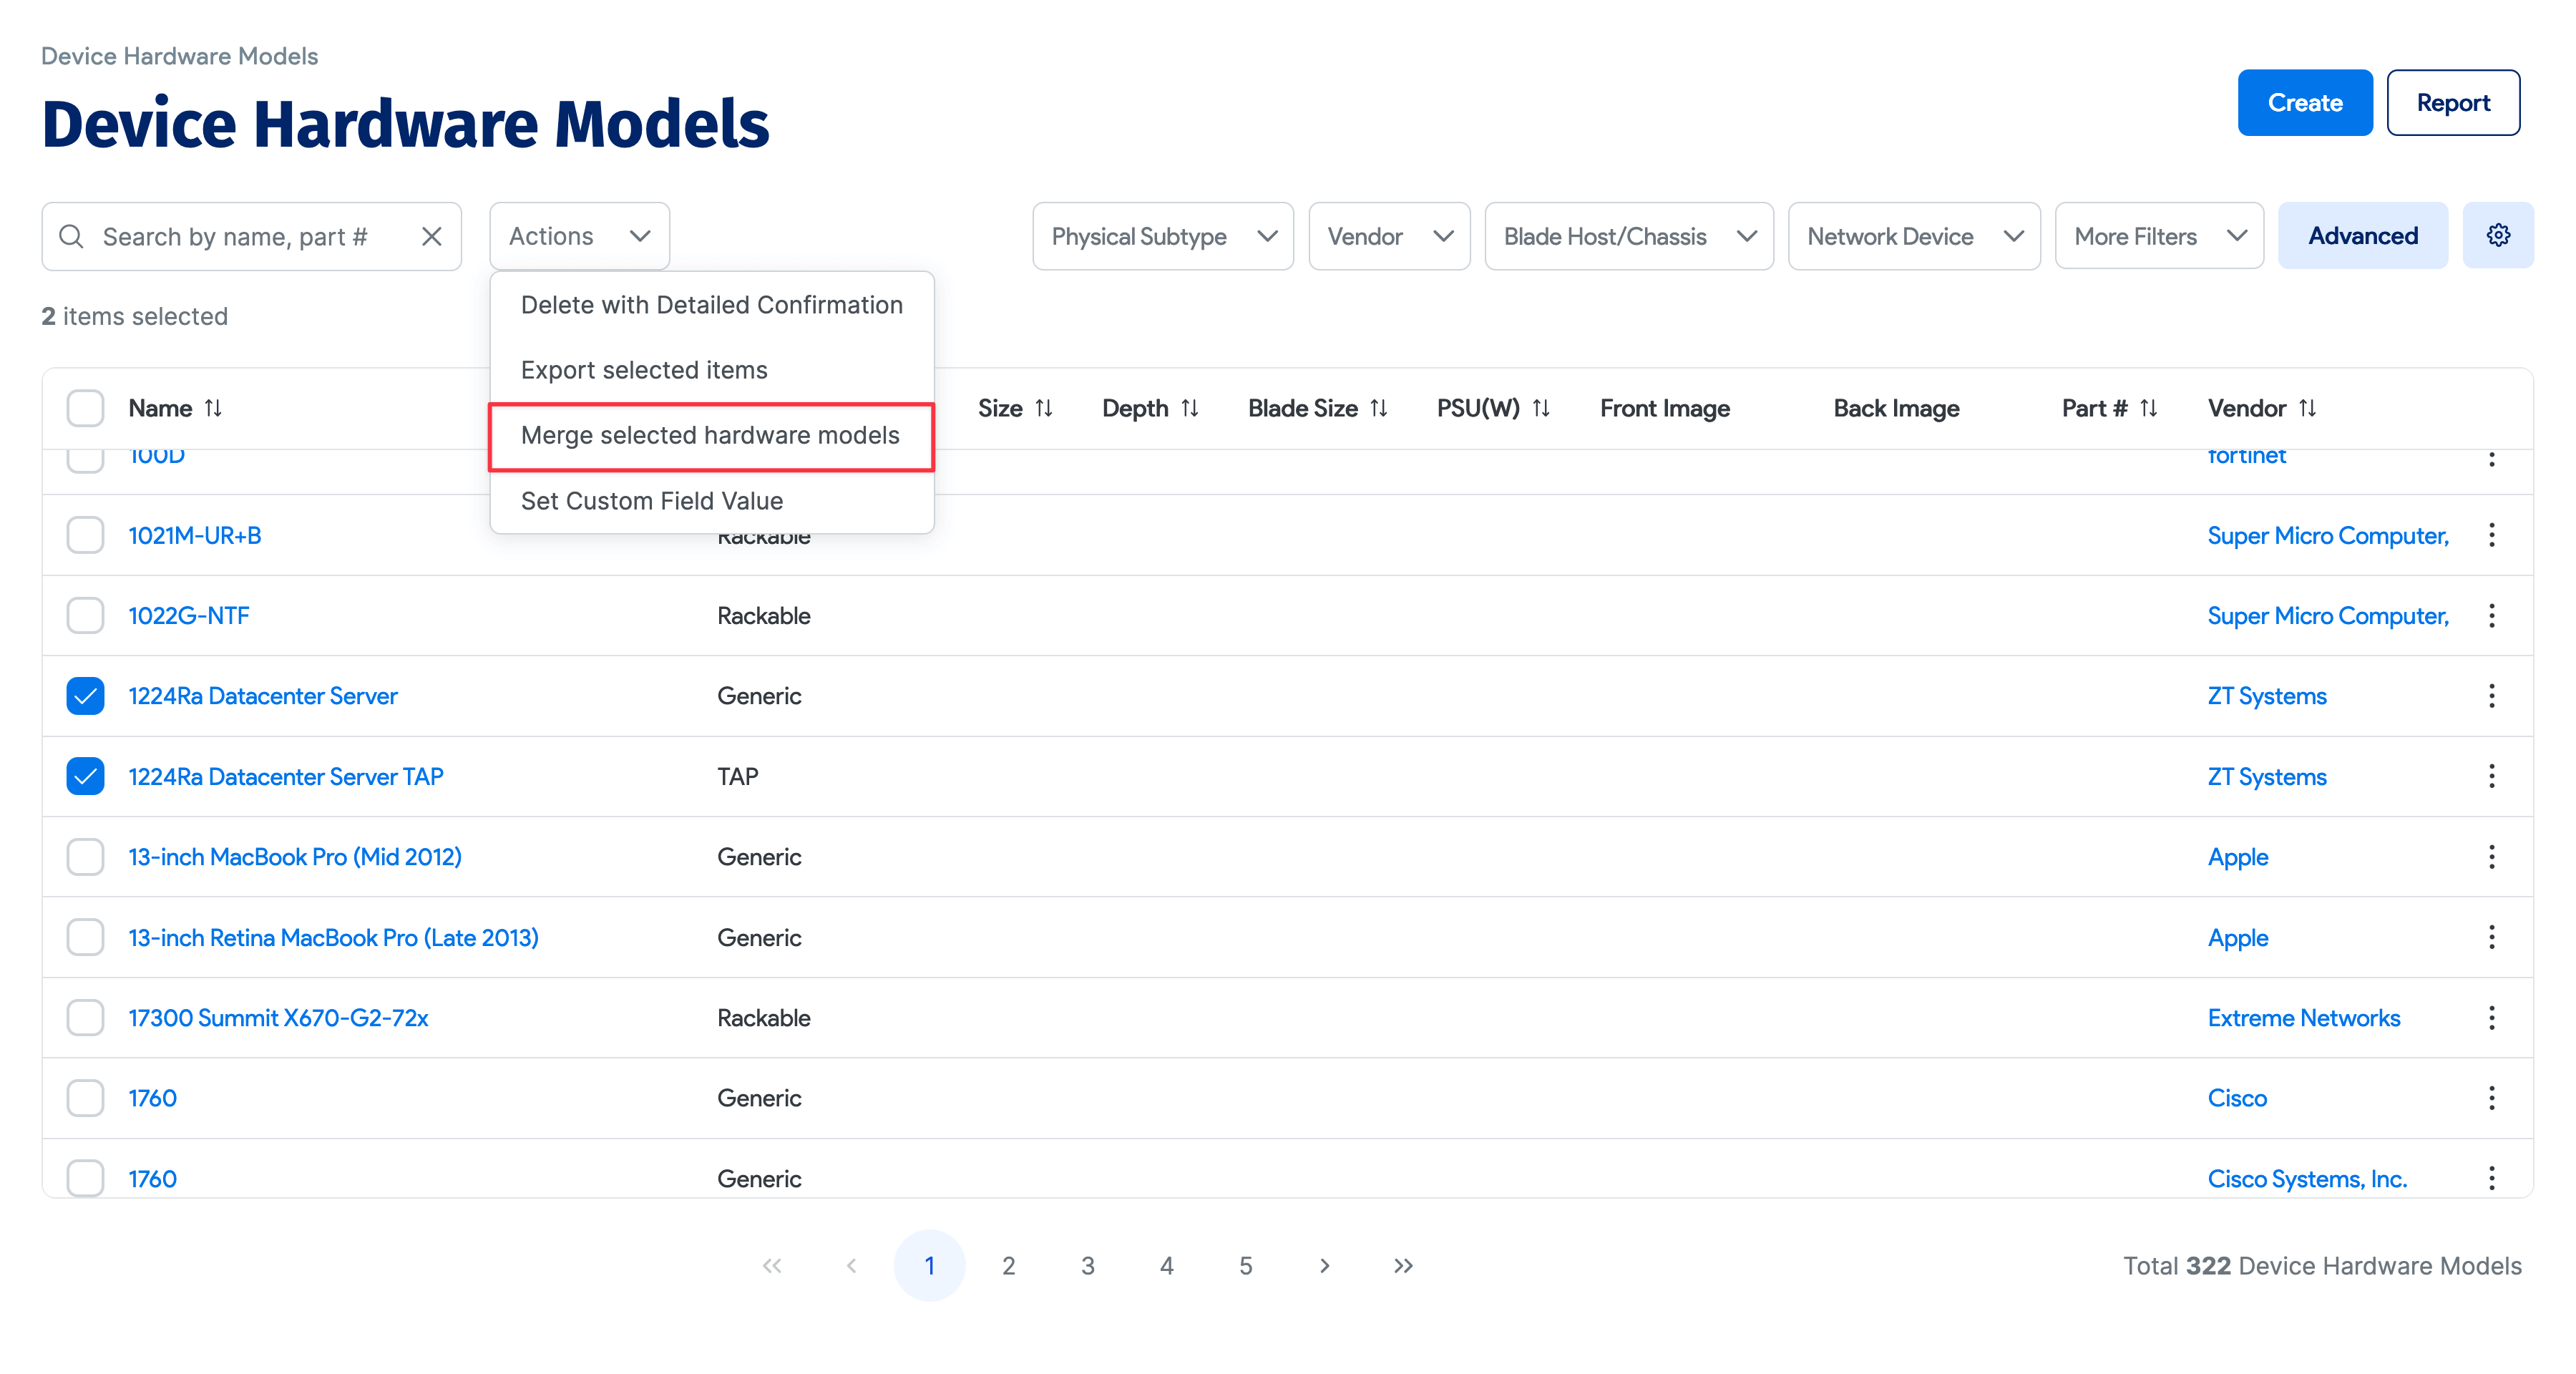The image size is (2576, 1374).
Task: Open the Physical Subtype filter dropdown
Action: pyautogui.click(x=1163, y=236)
